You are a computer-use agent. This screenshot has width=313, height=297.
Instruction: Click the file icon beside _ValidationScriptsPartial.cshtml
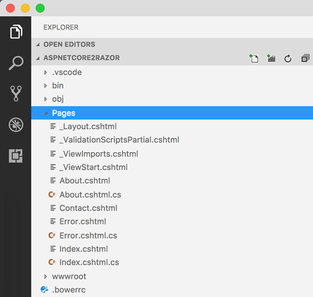pos(53,140)
